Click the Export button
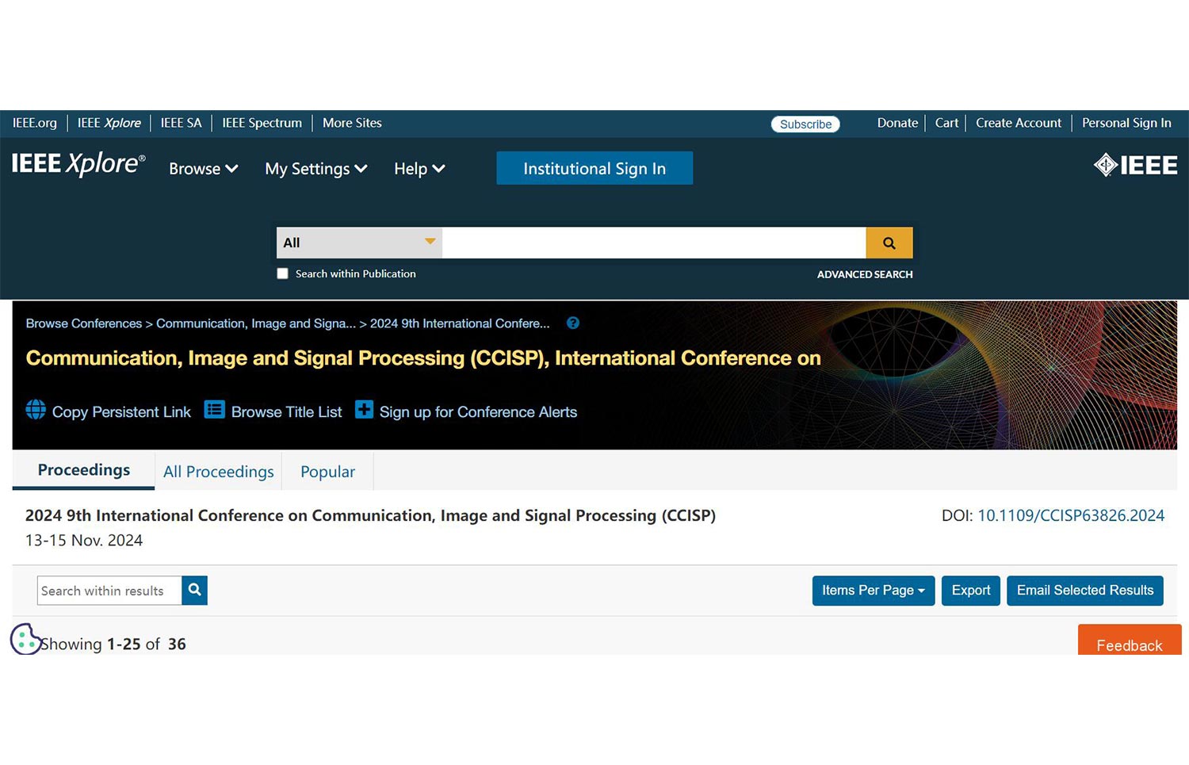The width and height of the screenshot is (1189, 765). pyautogui.click(x=970, y=591)
